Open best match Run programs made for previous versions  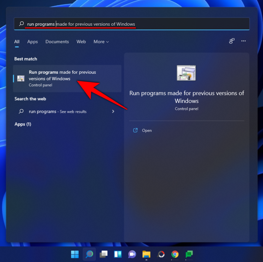(x=67, y=78)
